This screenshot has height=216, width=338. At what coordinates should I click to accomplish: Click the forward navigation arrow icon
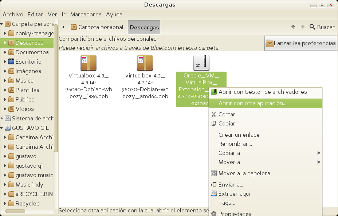click(x=302, y=27)
